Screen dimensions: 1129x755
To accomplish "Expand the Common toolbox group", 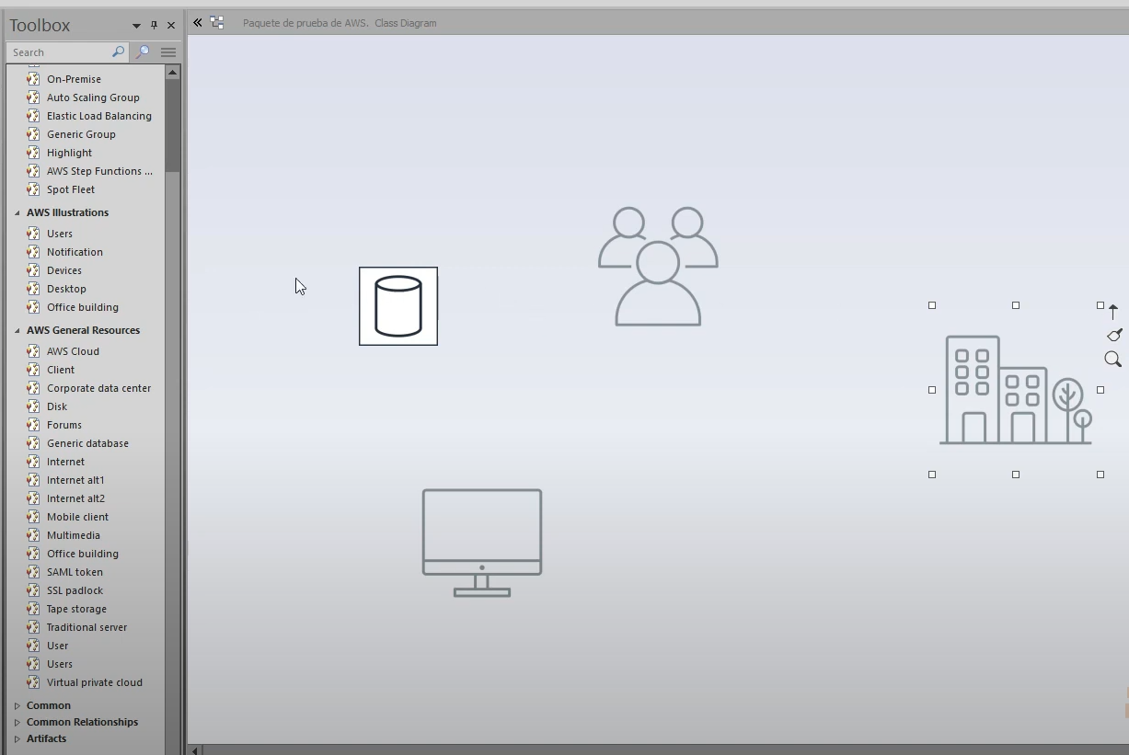I will point(17,705).
